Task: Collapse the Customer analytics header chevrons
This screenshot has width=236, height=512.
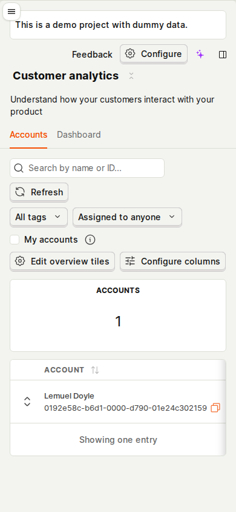Action: (131, 76)
